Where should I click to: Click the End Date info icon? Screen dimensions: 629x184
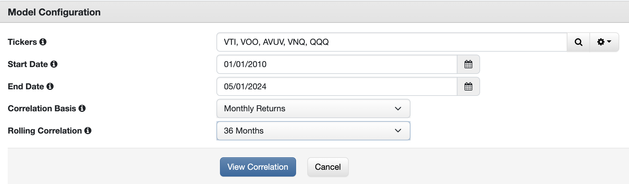[50, 86]
